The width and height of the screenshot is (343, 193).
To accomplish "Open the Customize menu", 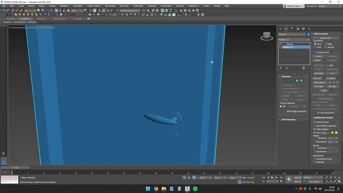I will pos(138,6).
